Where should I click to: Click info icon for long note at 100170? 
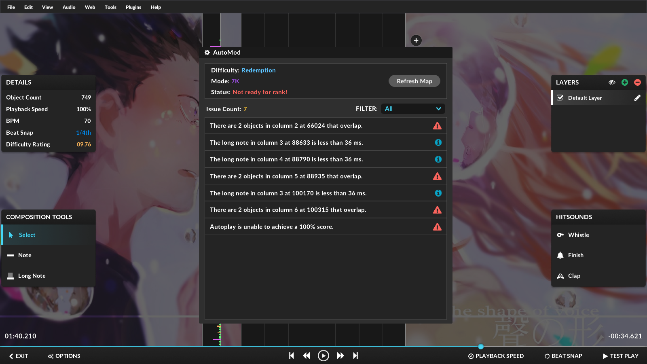pyautogui.click(x=438, y=193)
